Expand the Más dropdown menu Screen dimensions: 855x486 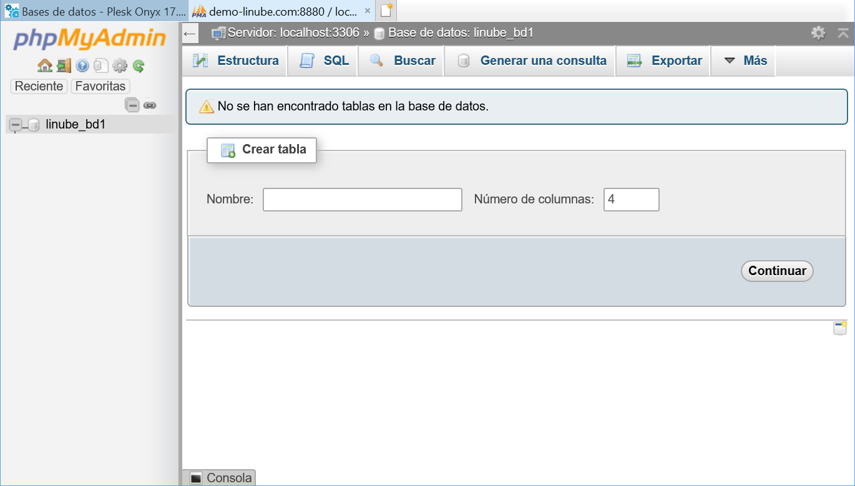tap(744, 61)
